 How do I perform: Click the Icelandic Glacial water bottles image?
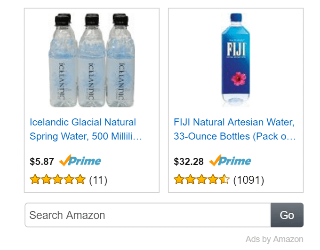(92, 60)
